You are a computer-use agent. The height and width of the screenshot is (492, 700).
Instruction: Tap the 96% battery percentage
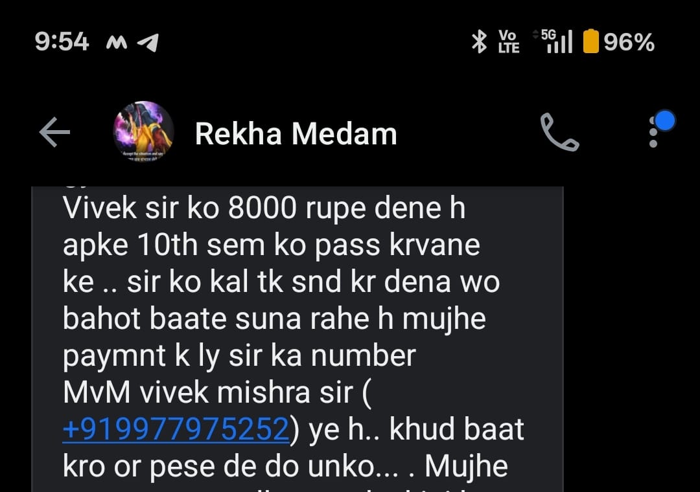pos(629,42)
